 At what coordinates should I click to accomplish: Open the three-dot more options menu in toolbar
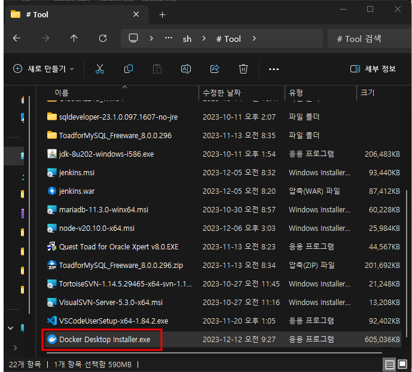273,69
